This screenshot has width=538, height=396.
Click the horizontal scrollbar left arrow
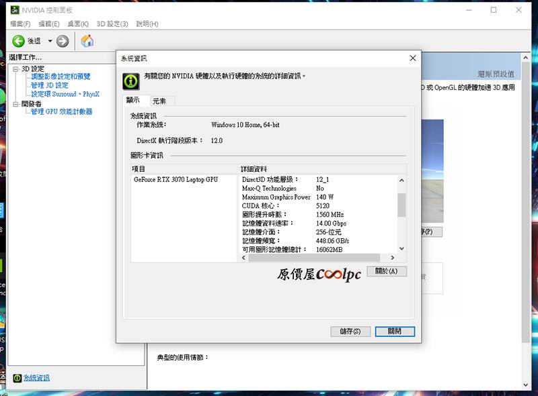tap(243, 258)
